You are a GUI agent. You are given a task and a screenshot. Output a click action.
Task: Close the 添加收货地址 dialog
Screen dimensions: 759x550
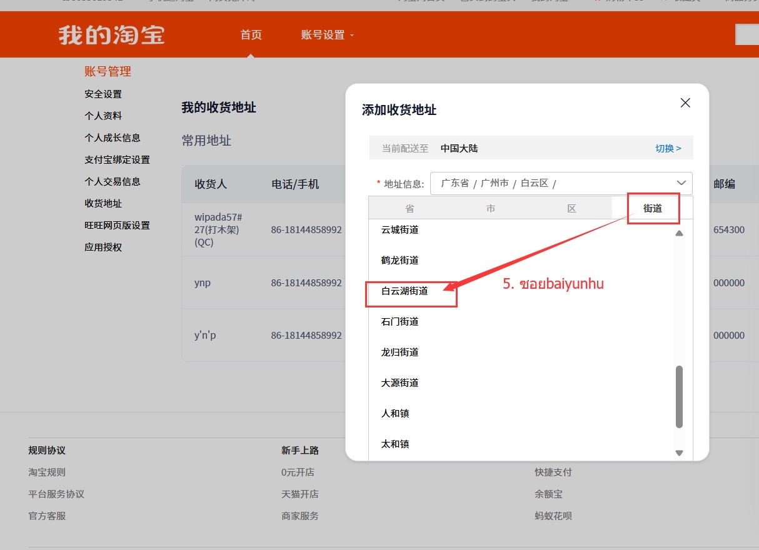[x=685, y=103]
